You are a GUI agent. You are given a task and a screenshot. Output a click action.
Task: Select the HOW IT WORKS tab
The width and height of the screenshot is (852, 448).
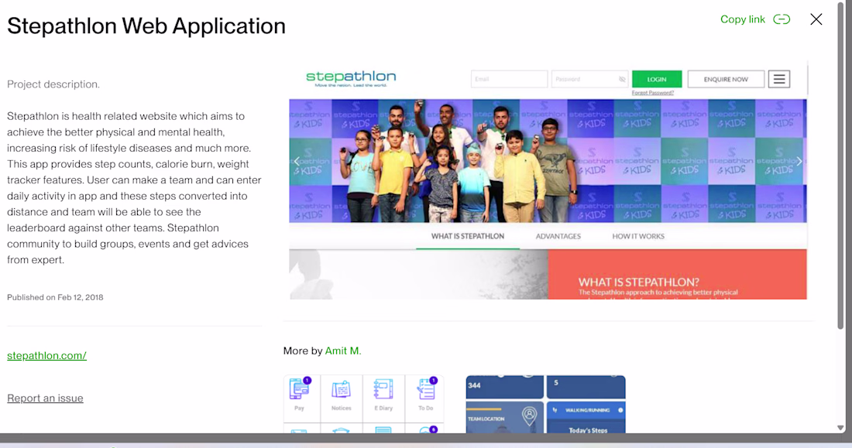[638, 236]
